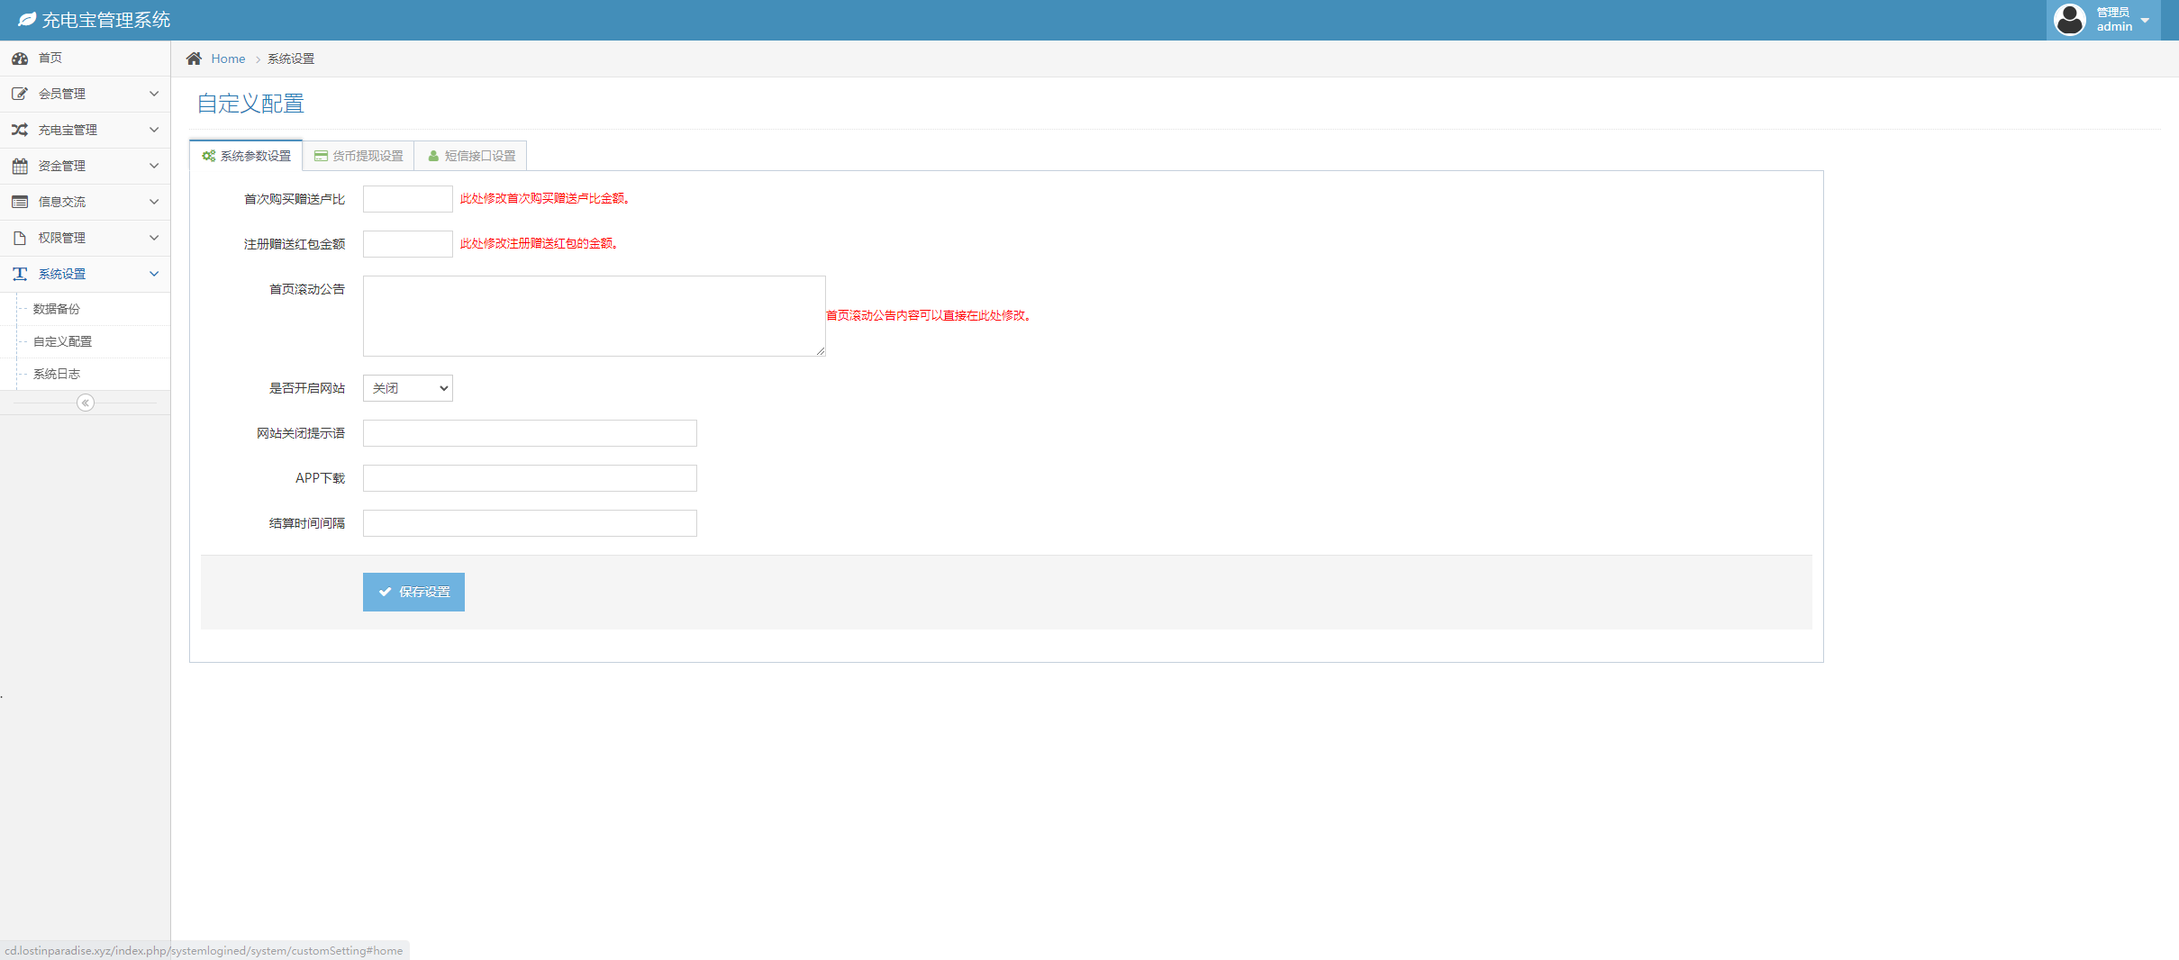The height and width of the screenshot is (960, 2179).
Task: Open the 是否开启网站 dropdown
Action: click(407, 388)
